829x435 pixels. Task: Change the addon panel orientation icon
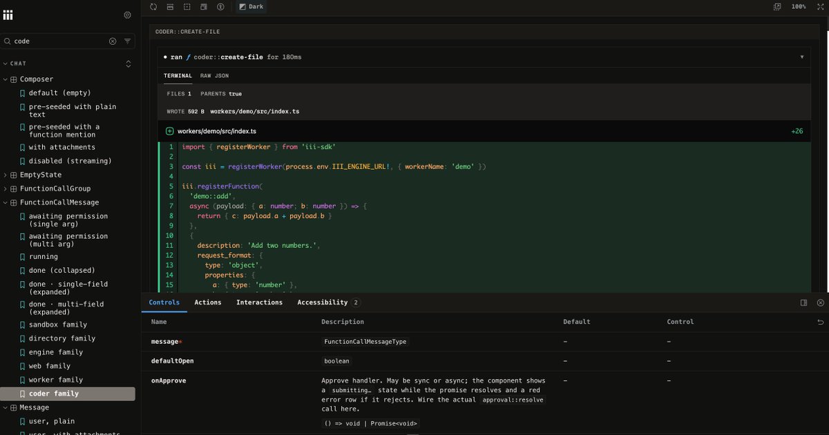[x=804, y=302]
